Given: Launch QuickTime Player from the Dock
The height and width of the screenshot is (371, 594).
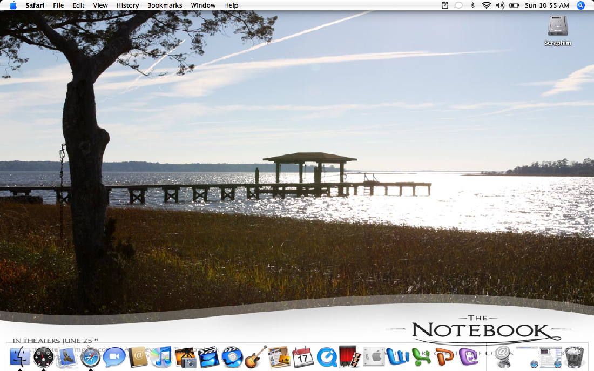Looking at the screenshot, I should click(x=327, y=357).
